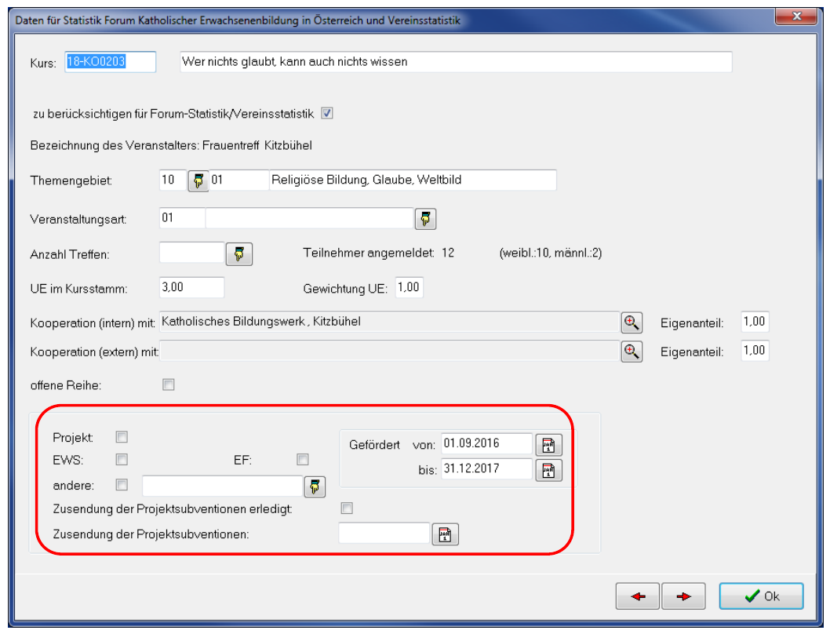Image resolution: width=830 pixels, height=634 pixels.
Task: Click the Gefördert bis date field
Action: pyautogui.click(x=487, y=468)
